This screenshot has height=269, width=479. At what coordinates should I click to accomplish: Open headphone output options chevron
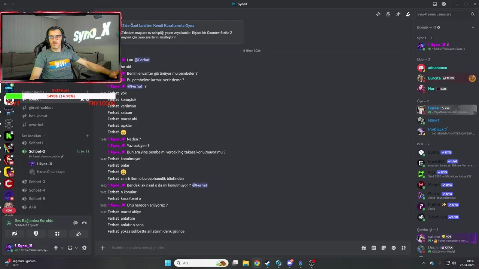point(76,248)
